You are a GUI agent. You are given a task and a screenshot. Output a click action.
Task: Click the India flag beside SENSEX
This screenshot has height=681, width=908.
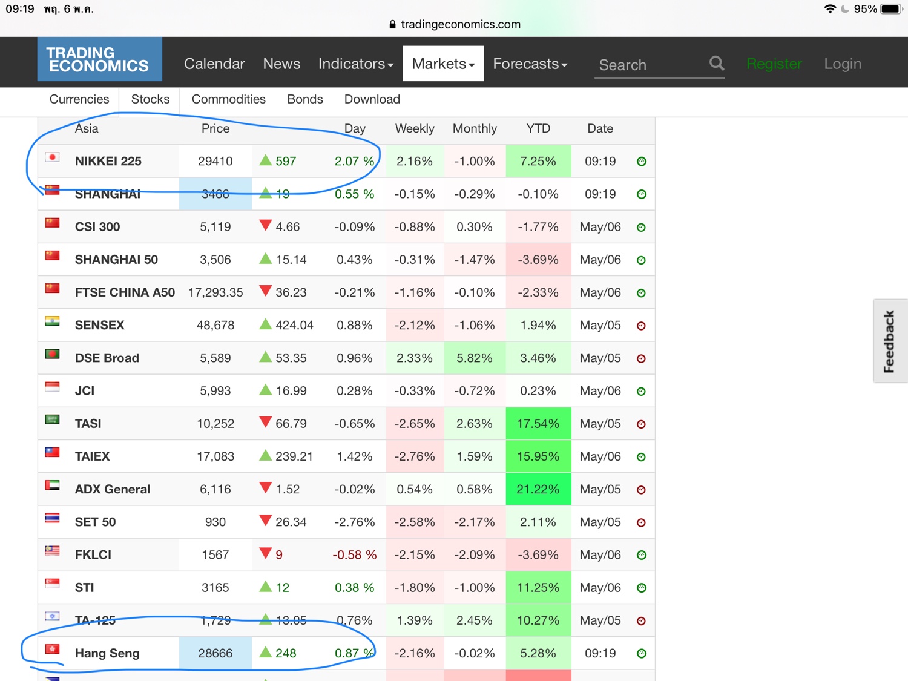click(53, 321)
